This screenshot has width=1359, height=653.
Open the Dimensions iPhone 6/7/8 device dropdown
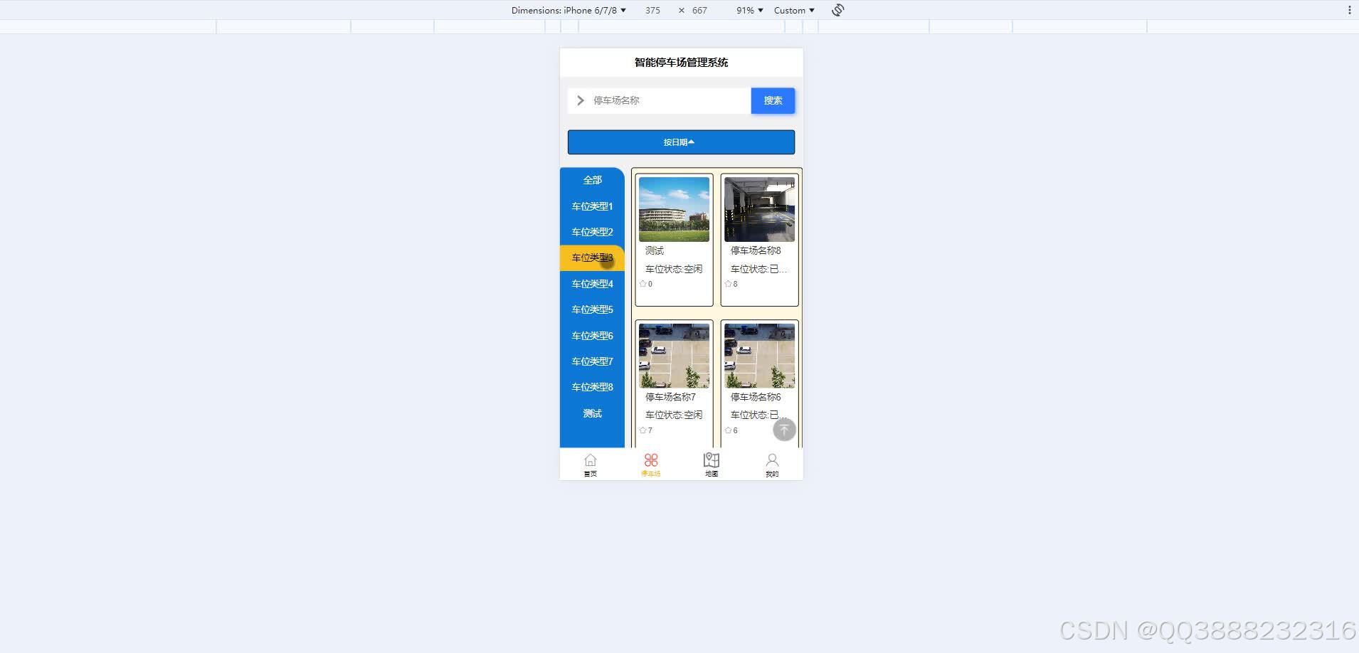click(569, 10)
